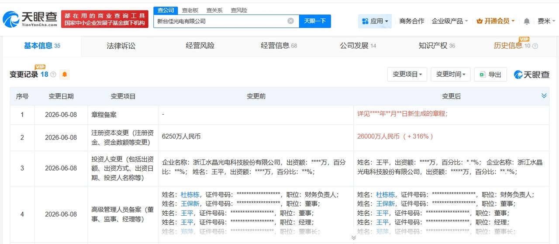Image resolution: width=559 pixels, height=244 pixels.
Task: Click the 变更记录 section heading
Action: click(x=24, y=75)
